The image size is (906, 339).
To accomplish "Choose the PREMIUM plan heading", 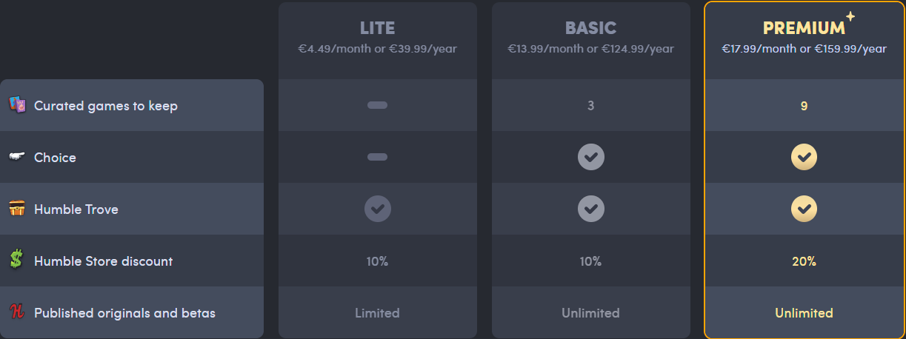I will click(x=804, y=28).
